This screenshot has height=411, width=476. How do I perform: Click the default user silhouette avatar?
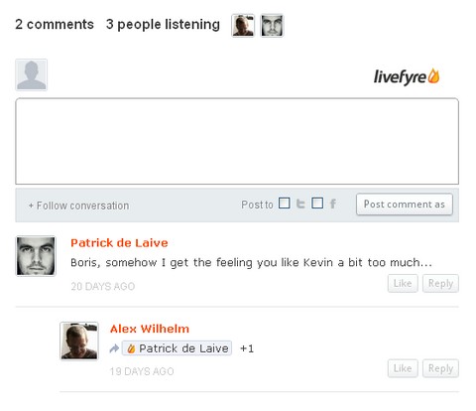click(x=31, y=74)
